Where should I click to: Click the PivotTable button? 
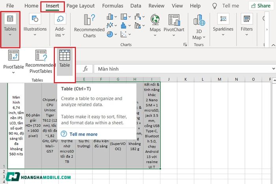click(x=13, y=62)
